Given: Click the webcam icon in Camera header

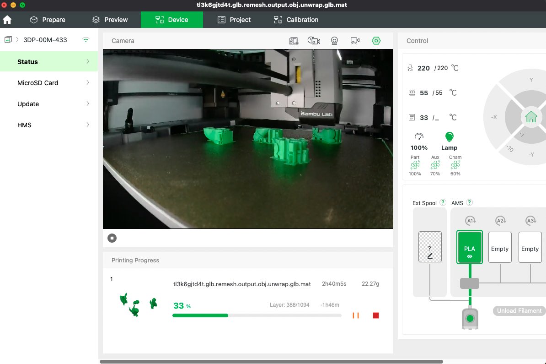Looking at the screenshot, I should point(334,41).
